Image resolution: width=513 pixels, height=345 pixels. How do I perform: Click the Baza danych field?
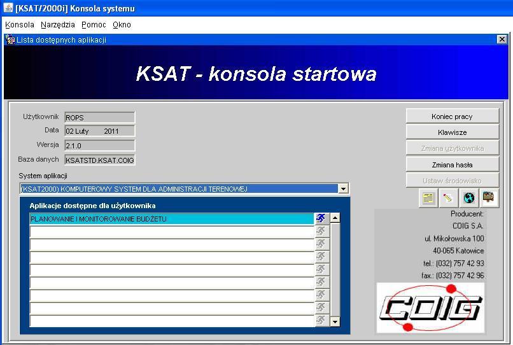[100, 160]
